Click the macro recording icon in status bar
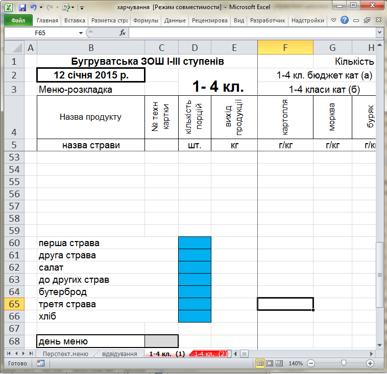The width and height of the screenshot is (387, 374). [x=40, y=363]
